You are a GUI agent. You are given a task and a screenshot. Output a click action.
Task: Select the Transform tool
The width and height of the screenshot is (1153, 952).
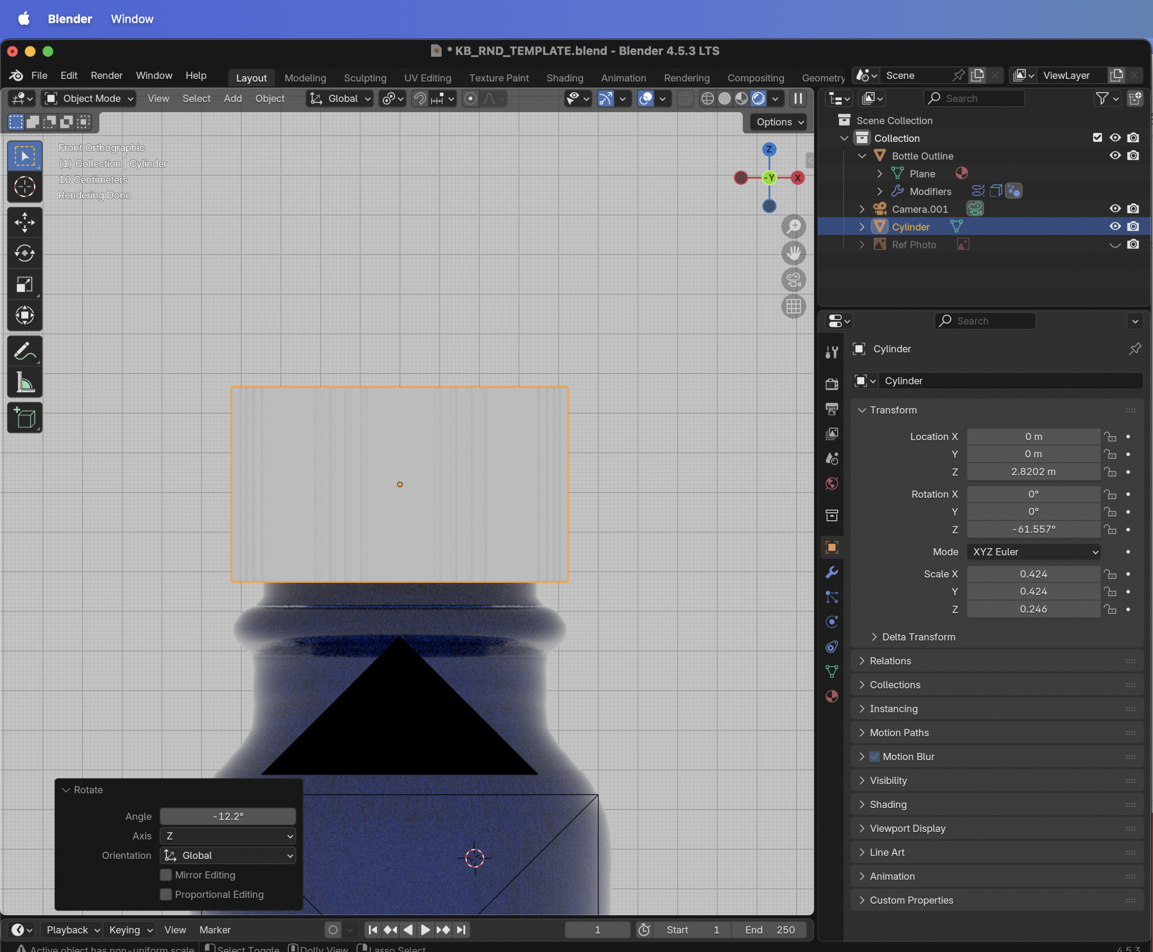(25, 315)
